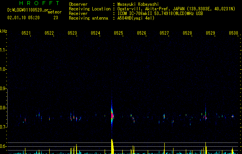The height and width of the screenshot is (154, 242).
Task: Click the ICOM IC-706mkII receiver text
Action: pyautogui.click(x=160, y=13)
